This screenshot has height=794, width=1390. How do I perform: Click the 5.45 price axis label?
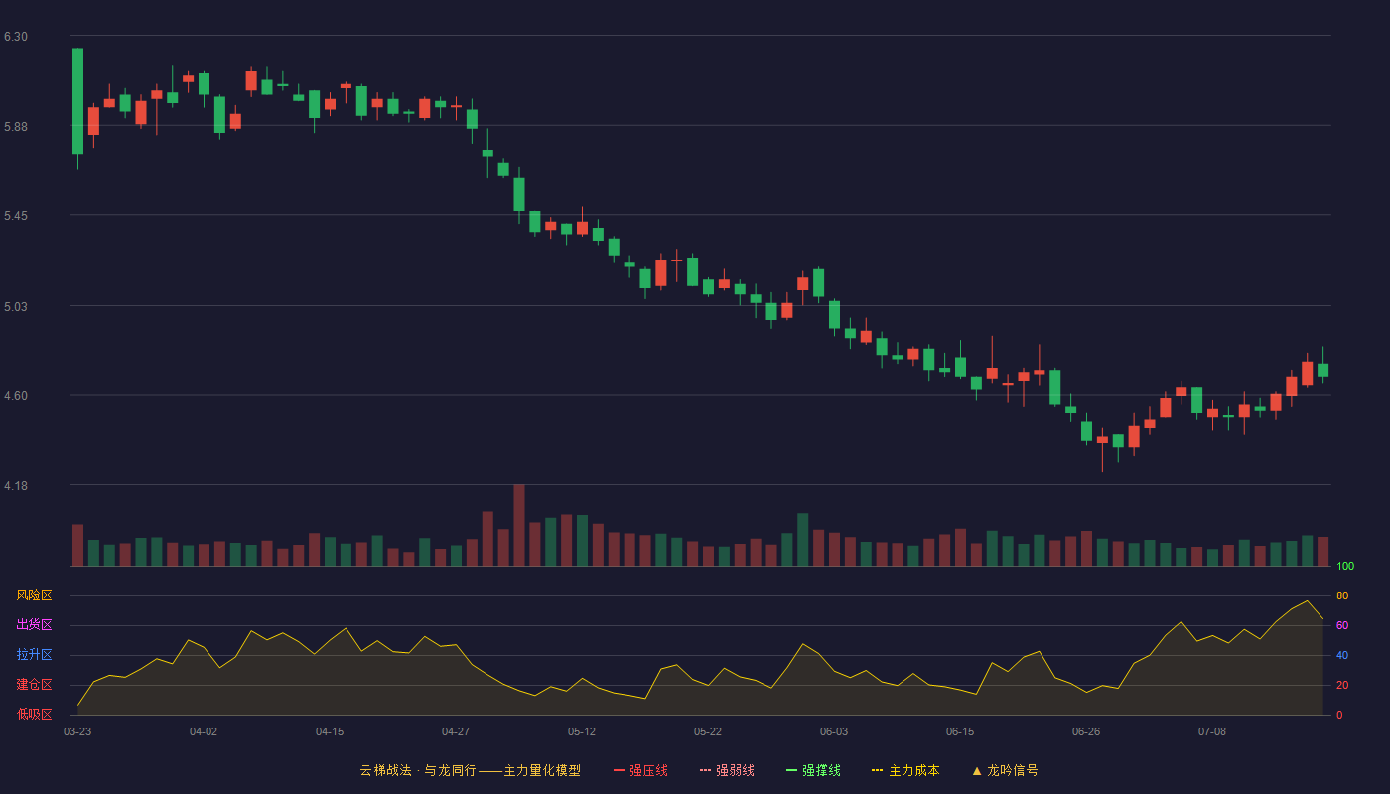point(16,215)
